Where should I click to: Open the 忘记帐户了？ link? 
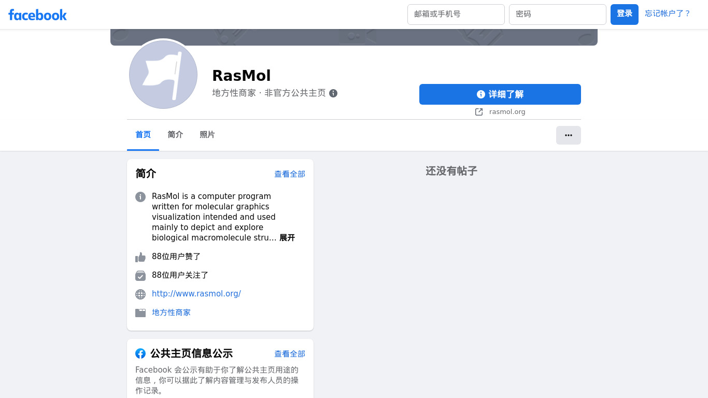click(x=668, y=13)
